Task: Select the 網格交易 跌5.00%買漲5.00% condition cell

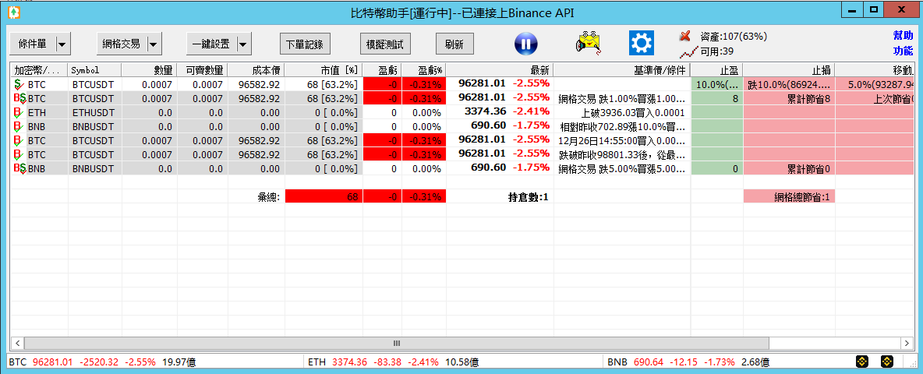Action: coord(622,168)
